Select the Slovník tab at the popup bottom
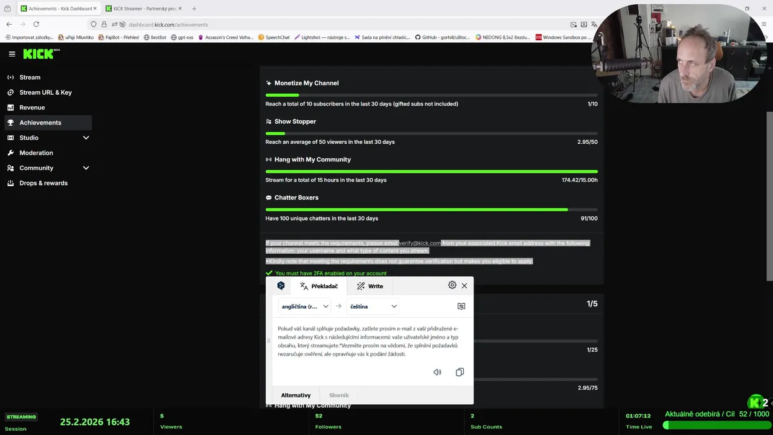 339,395
